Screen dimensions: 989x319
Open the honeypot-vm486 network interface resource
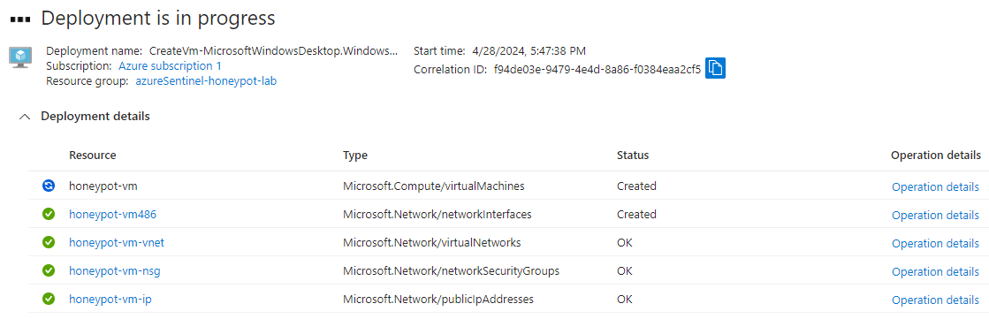click(112, 215)
